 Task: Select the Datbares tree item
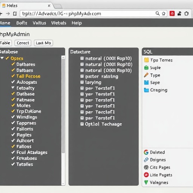(26, 64)
